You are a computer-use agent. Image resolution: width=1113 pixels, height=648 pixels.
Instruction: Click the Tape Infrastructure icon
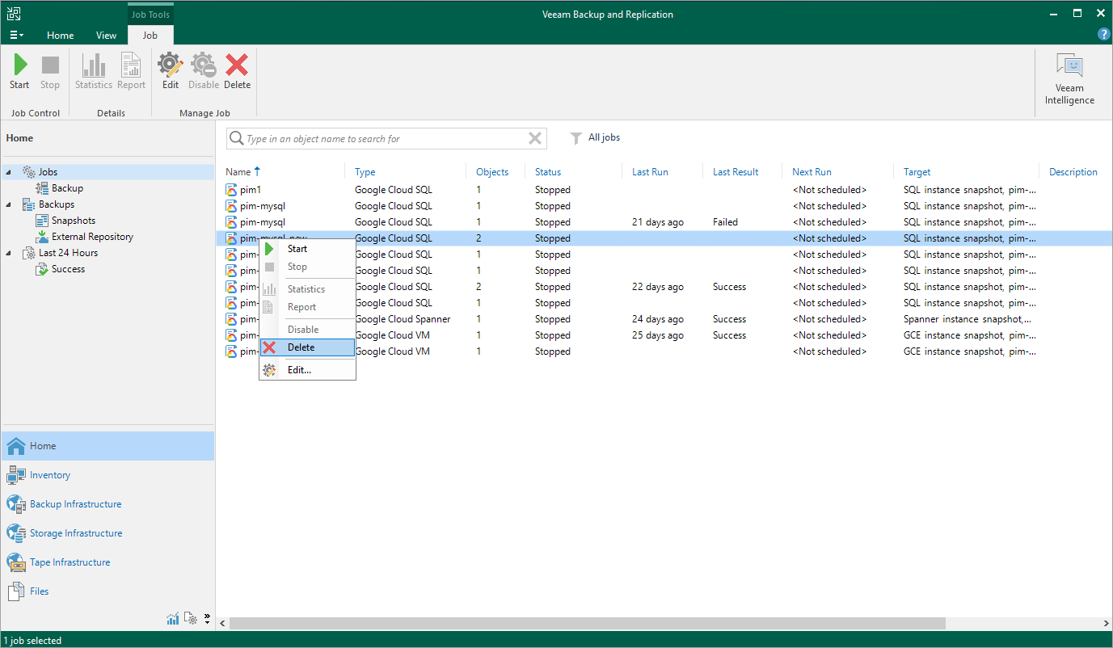coord(16,562)
